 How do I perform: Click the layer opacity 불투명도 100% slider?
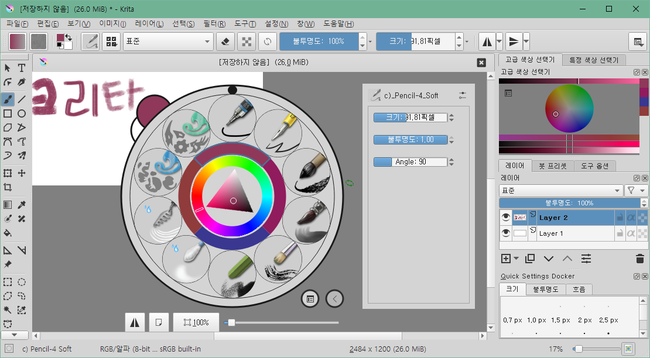tap(571, 203)
